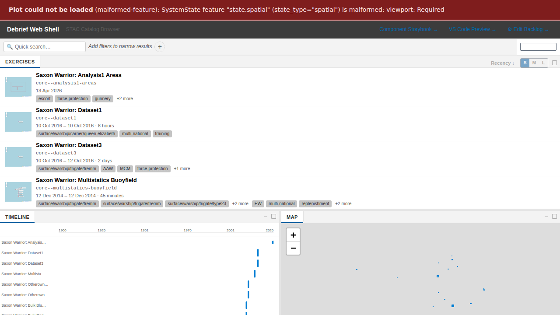Open the Saxon Warrior: Analysis1 Areas title

click(x=79, y=75)
